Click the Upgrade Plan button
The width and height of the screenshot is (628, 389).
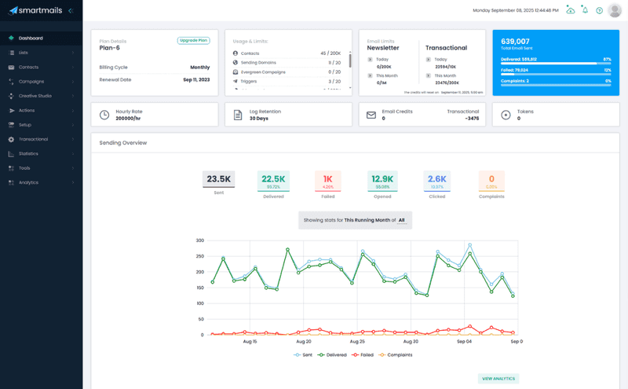tap(193, 40)
